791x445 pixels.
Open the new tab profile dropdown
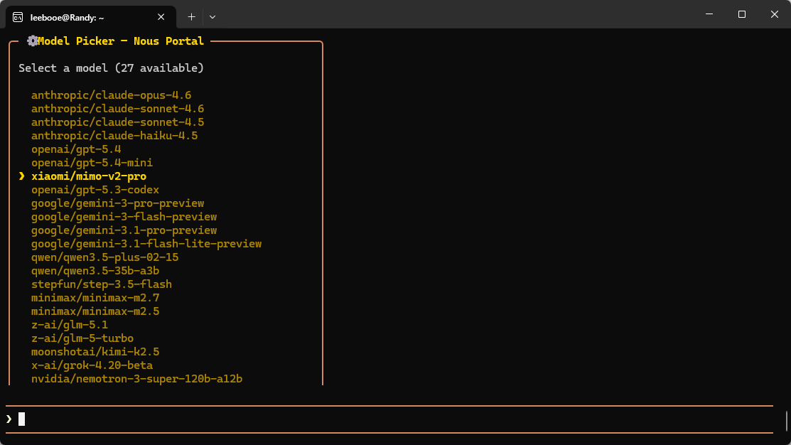pyautogui.click(x=212, y=17)
